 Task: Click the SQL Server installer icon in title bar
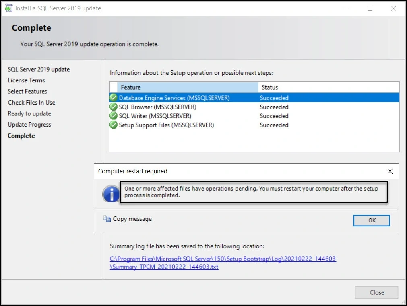coord(8,8)
